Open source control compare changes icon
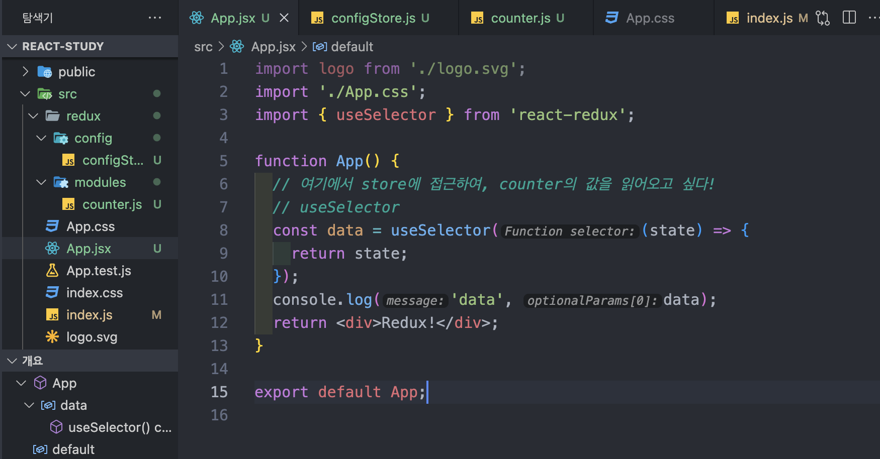The width and height of the screenshot is (880, 459). click(823, 18)
